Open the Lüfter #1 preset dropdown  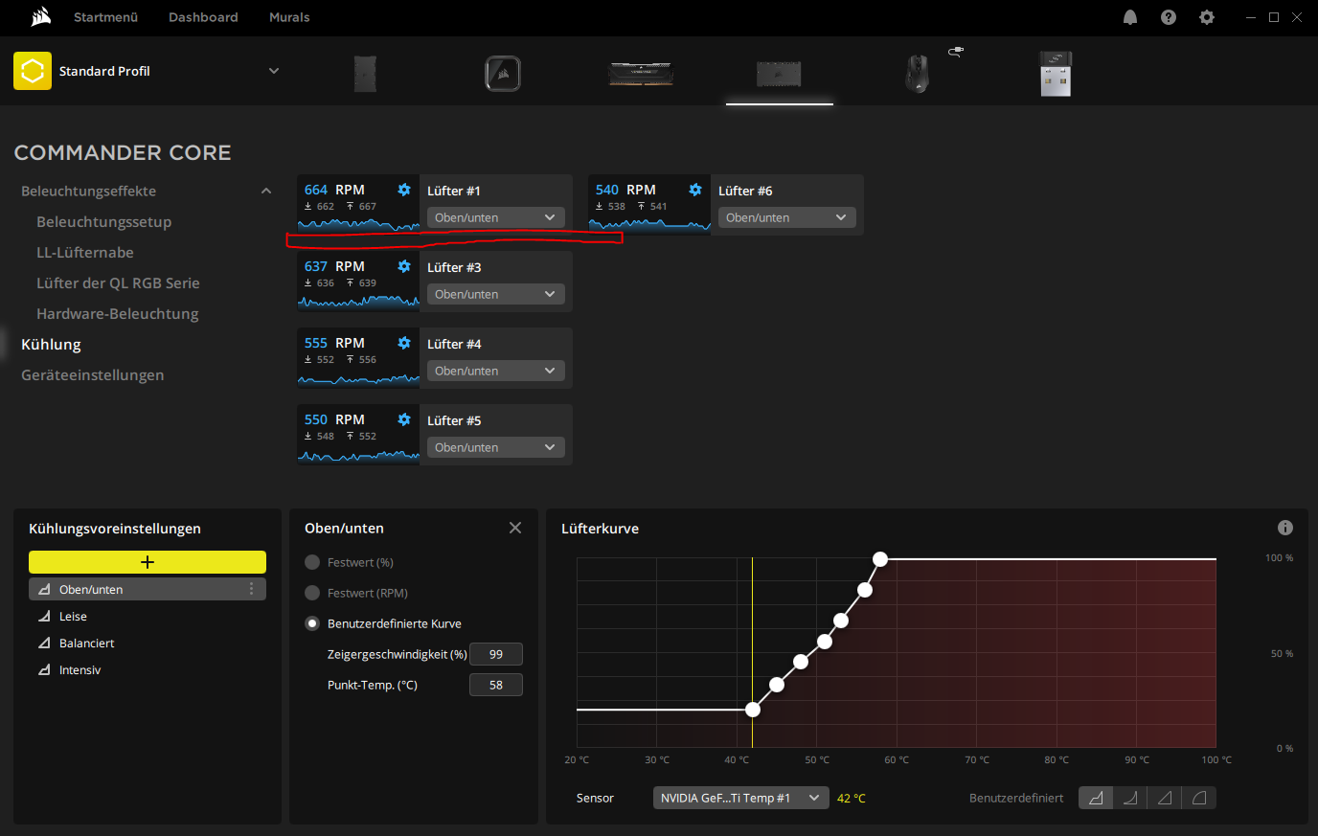(496, 217)
